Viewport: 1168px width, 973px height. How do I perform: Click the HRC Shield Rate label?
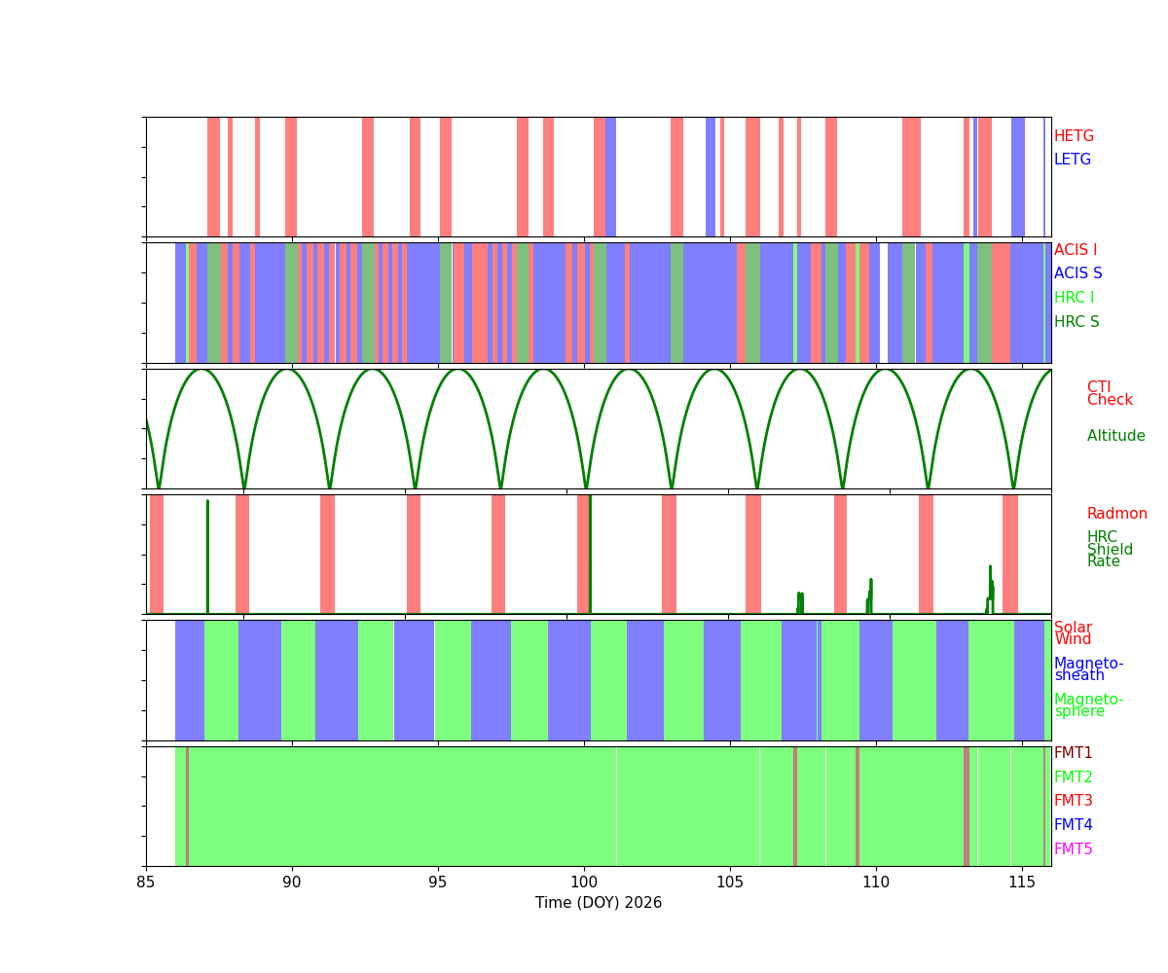point(1103,550)
